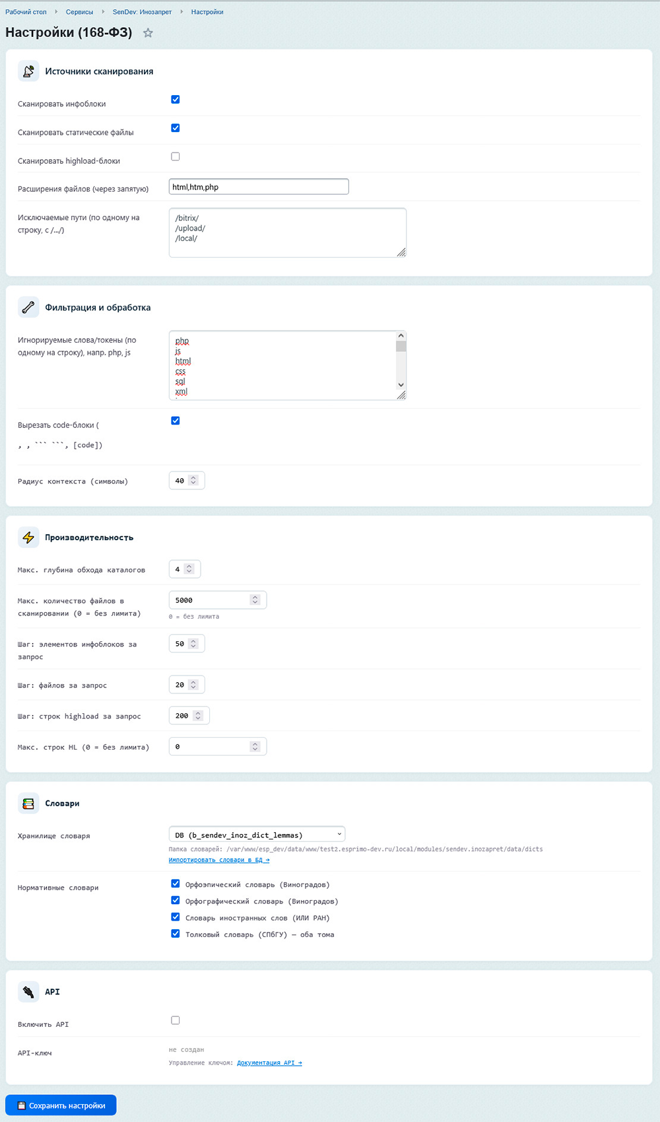Disable scanning of infoblocks checkbox
The width and height of the screenshot is (660, 1122).
(176, 100)
